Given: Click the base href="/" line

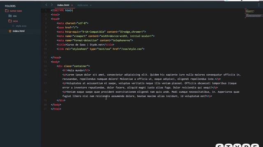Looking at the screenshot, I should (67, 27).
